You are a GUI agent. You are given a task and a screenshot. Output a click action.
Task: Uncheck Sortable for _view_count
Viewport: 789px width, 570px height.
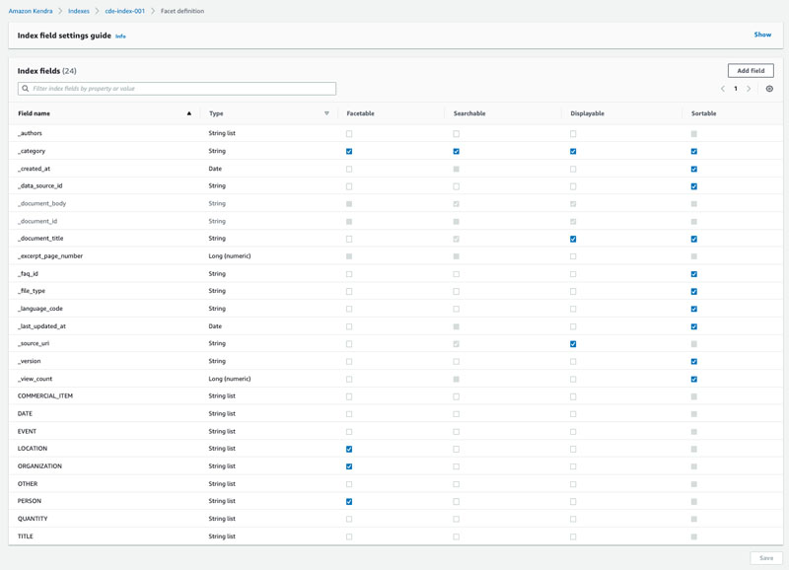click(694, 379)
